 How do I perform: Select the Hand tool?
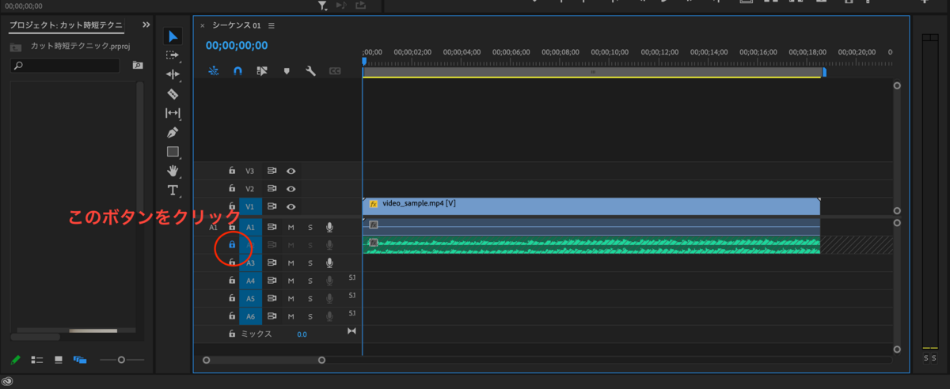173,171
